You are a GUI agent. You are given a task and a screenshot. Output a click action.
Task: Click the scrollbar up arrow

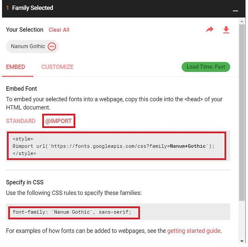242,21
